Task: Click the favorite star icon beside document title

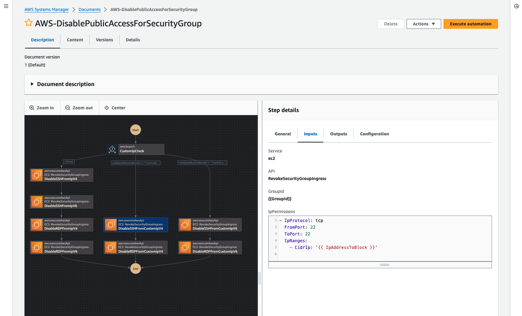Action: (29, 23)
